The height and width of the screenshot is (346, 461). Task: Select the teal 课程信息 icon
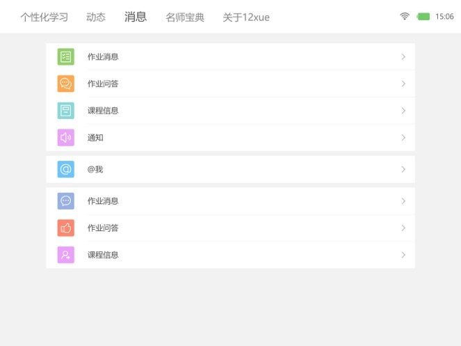[x=65, y=111]
